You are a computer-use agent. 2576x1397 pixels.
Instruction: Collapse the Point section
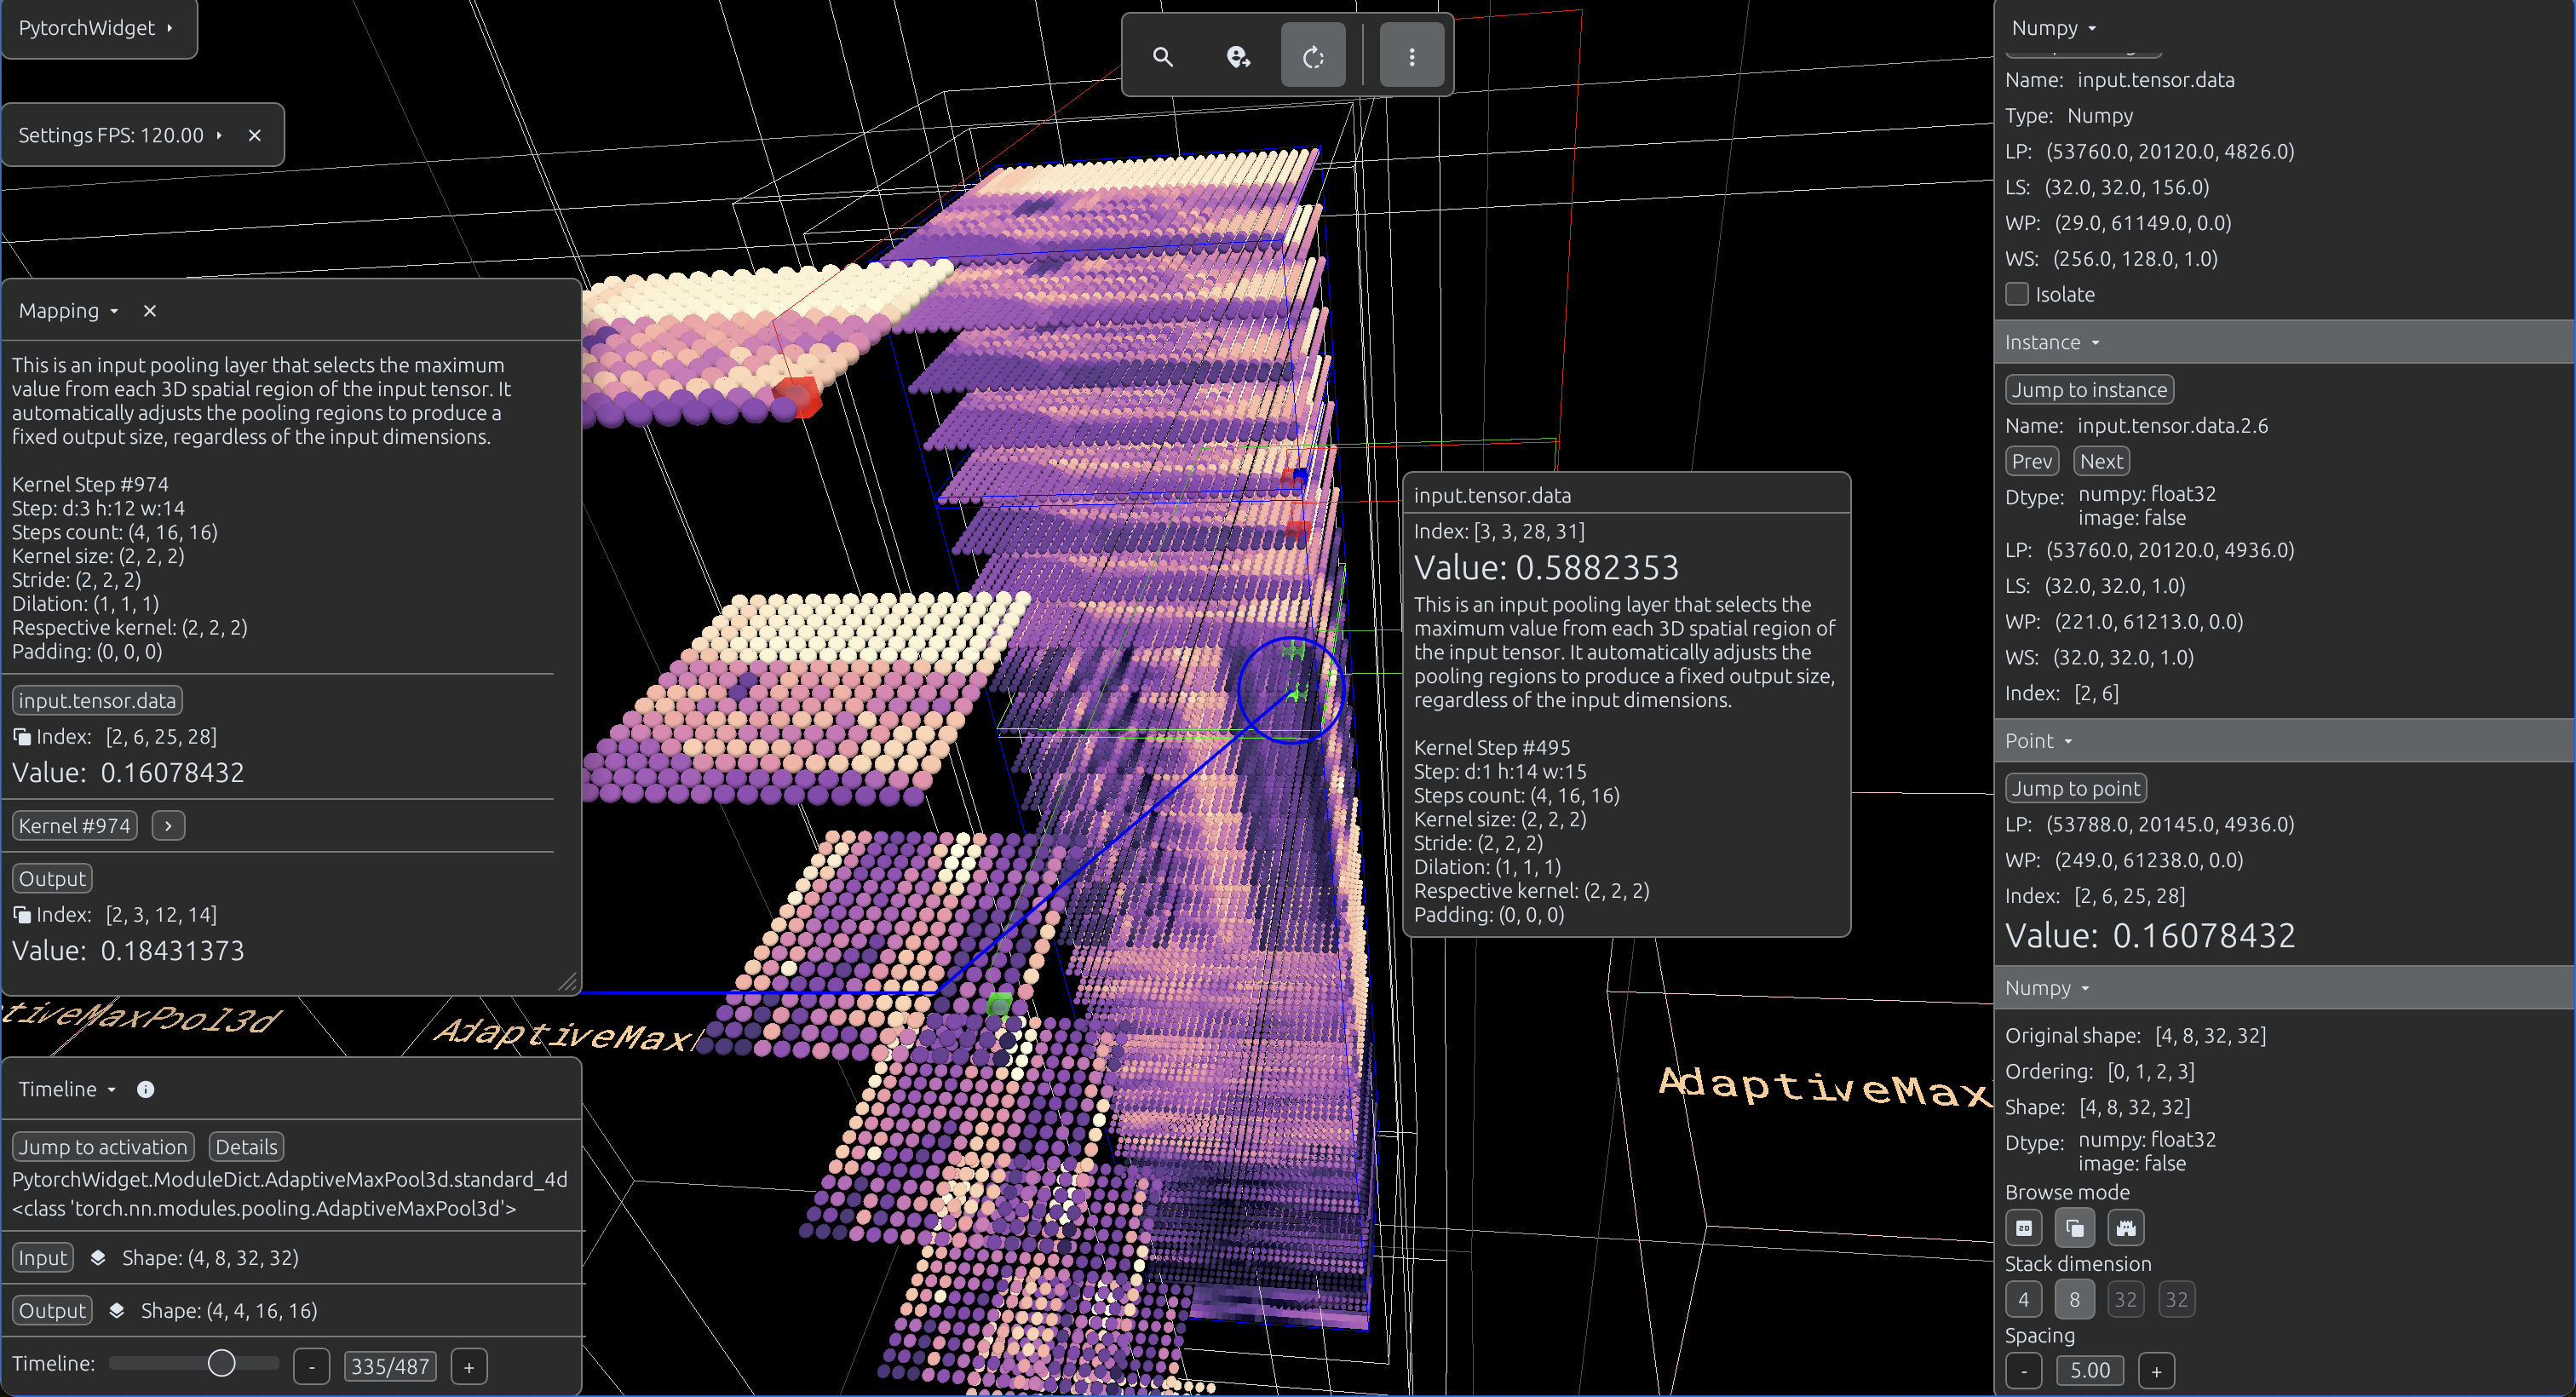pos(2039,741)
